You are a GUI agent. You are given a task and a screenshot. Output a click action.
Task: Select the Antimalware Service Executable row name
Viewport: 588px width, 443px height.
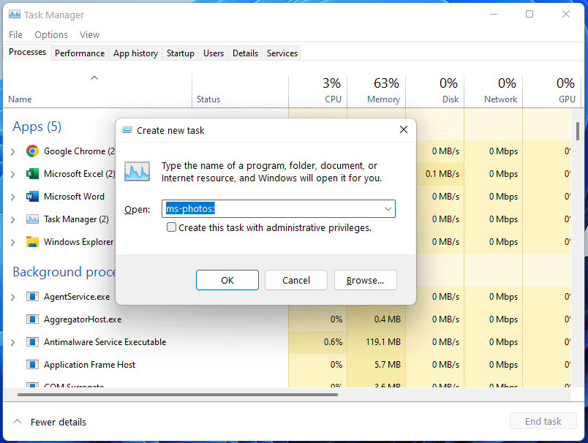pos(105,342)
